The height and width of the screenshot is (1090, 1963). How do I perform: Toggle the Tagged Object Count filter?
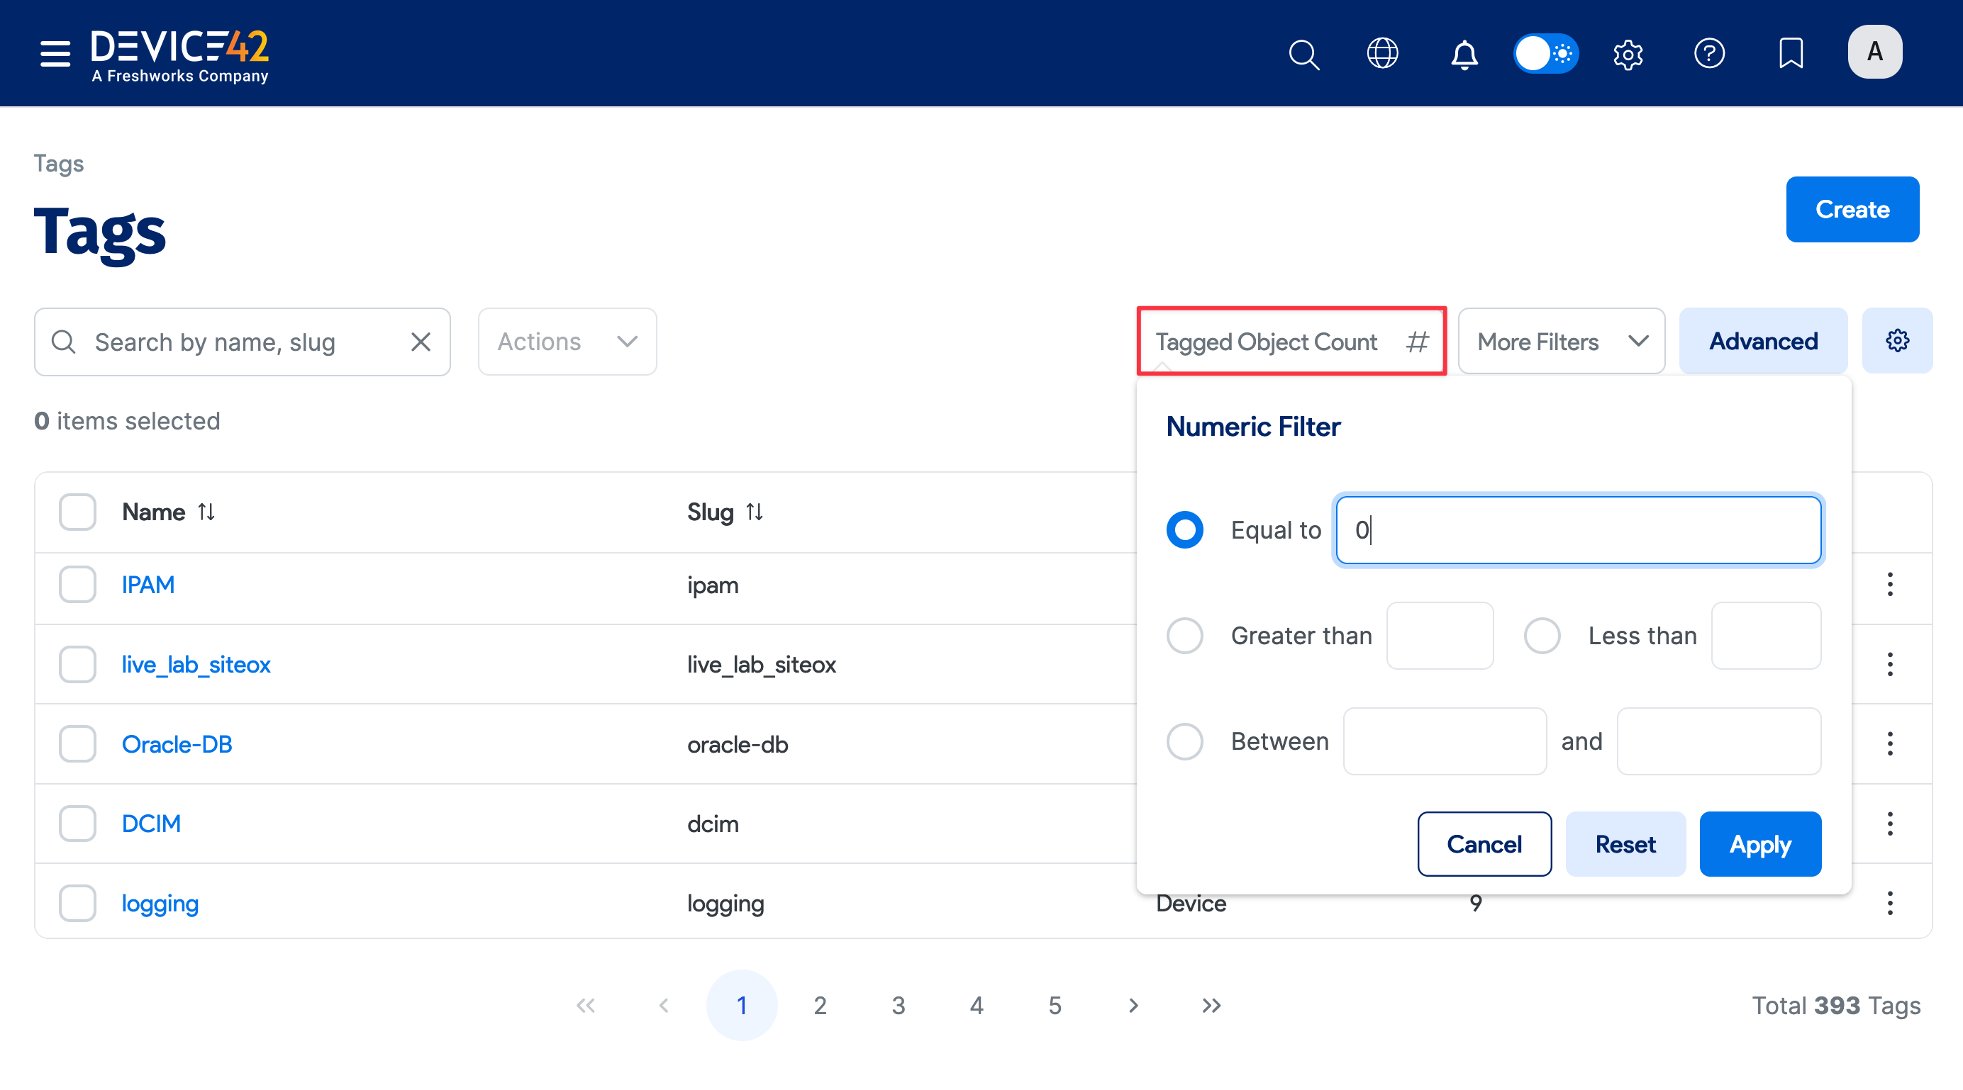(1291, 341)
